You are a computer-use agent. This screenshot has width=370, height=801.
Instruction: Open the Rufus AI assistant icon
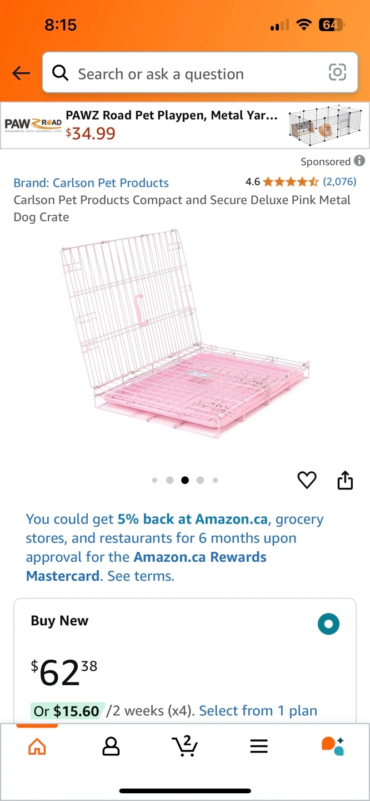pos(333,746)
